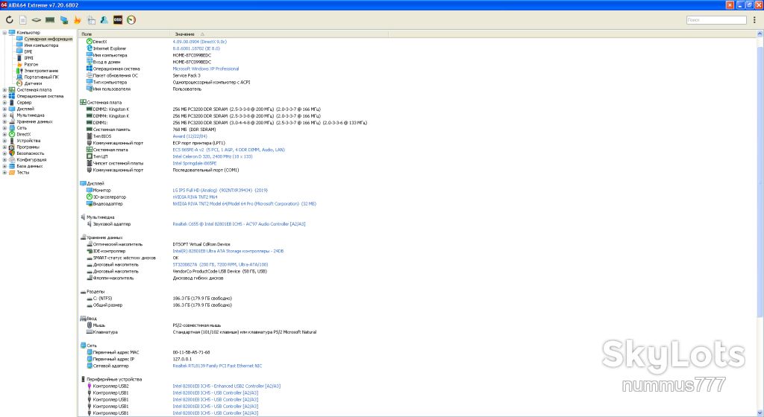This screenshot has height=417, width=764.
Task: Select the DirectX node in the left tree
Action: [x=23, y=134]
